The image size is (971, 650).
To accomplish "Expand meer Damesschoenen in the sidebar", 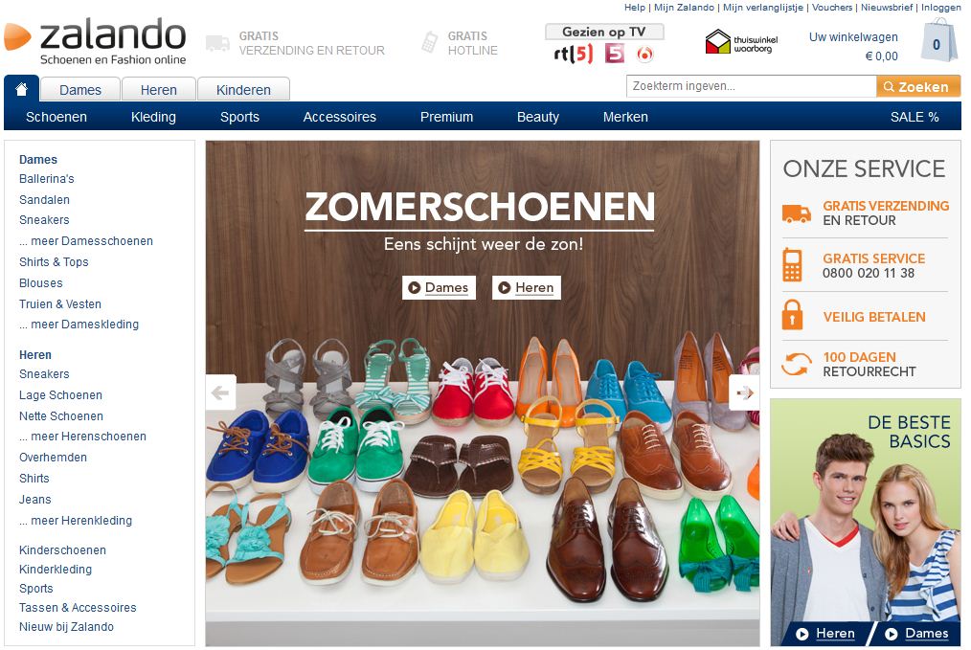I will pyautogui.click(x=86, y=241).
